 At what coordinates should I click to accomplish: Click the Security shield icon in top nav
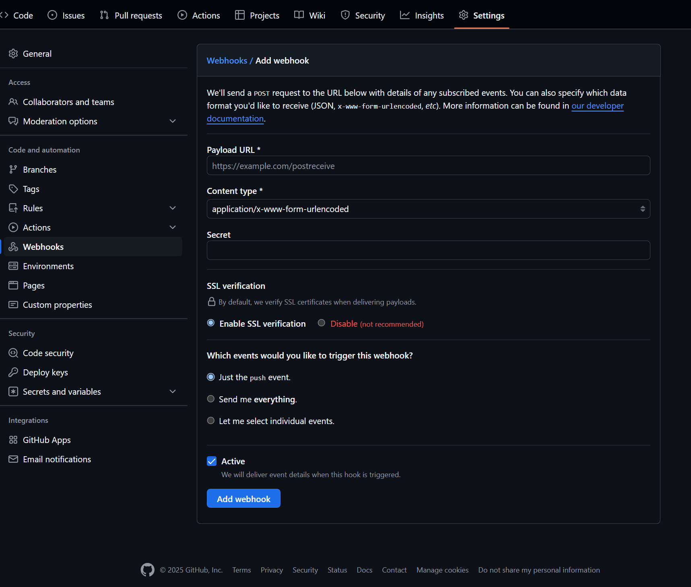pyautogui.click(x=345, y=15)
